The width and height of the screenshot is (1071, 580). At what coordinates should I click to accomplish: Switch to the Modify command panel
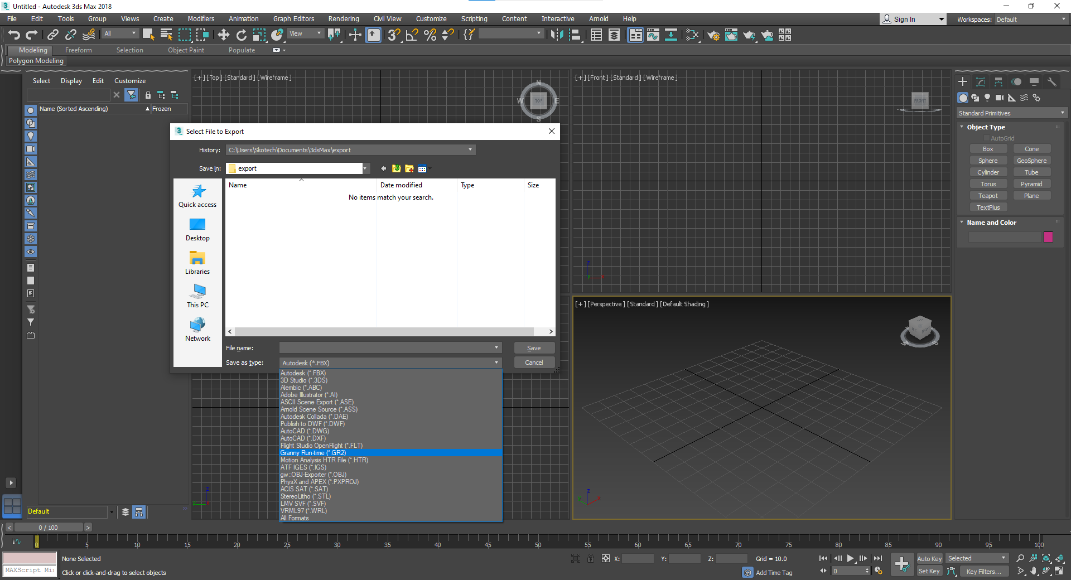(981, 82)
